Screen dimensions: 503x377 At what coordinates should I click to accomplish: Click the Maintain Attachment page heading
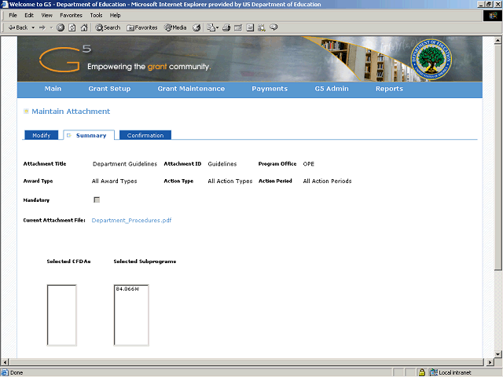(x=71, y=112)
